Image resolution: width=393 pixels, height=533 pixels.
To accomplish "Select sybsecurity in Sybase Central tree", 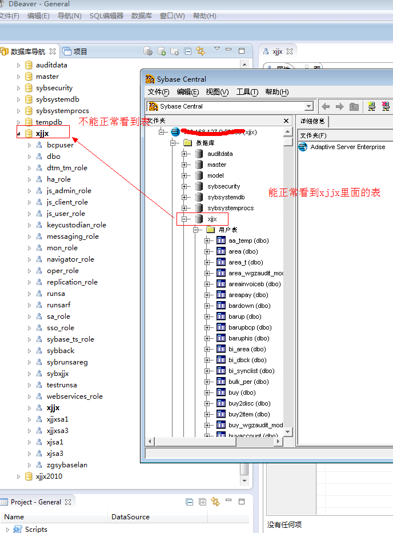I will tap(224, 186).
